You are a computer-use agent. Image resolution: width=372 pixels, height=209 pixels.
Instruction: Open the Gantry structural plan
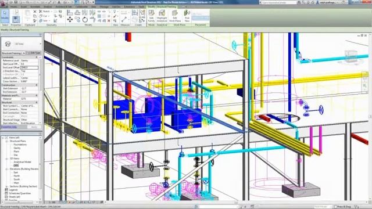[17, 148]
